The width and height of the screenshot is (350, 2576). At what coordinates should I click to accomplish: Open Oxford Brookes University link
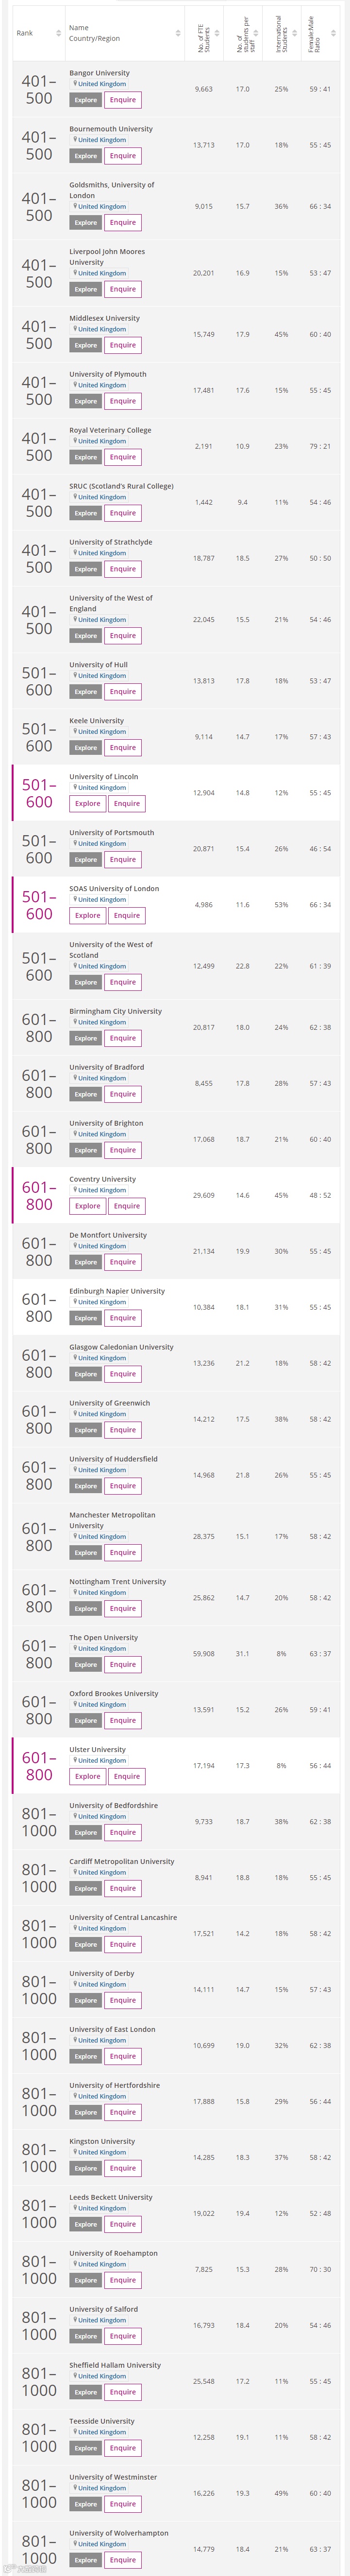click(114, 1694)
